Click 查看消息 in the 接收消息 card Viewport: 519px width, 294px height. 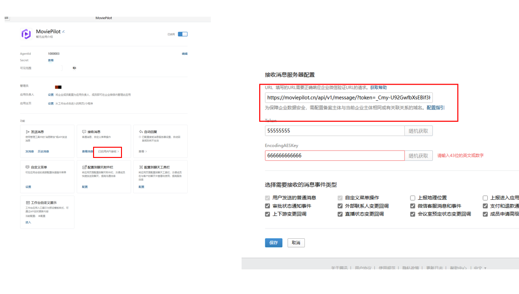click(x=88, y=151)
